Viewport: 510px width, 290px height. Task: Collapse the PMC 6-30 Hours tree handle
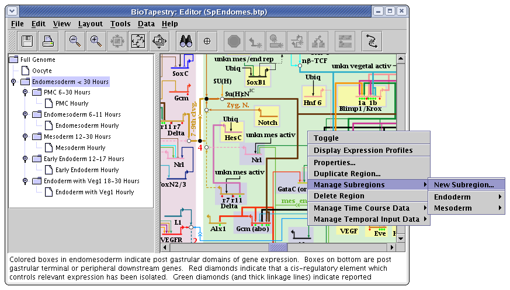[x=25, y=93]
